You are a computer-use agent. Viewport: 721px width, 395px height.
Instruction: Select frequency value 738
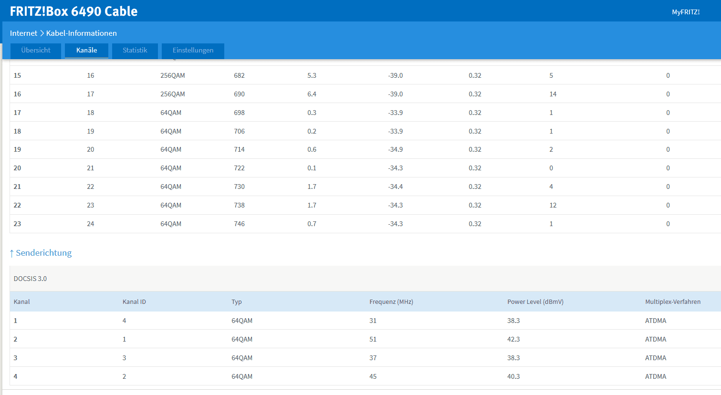[239, 205]
